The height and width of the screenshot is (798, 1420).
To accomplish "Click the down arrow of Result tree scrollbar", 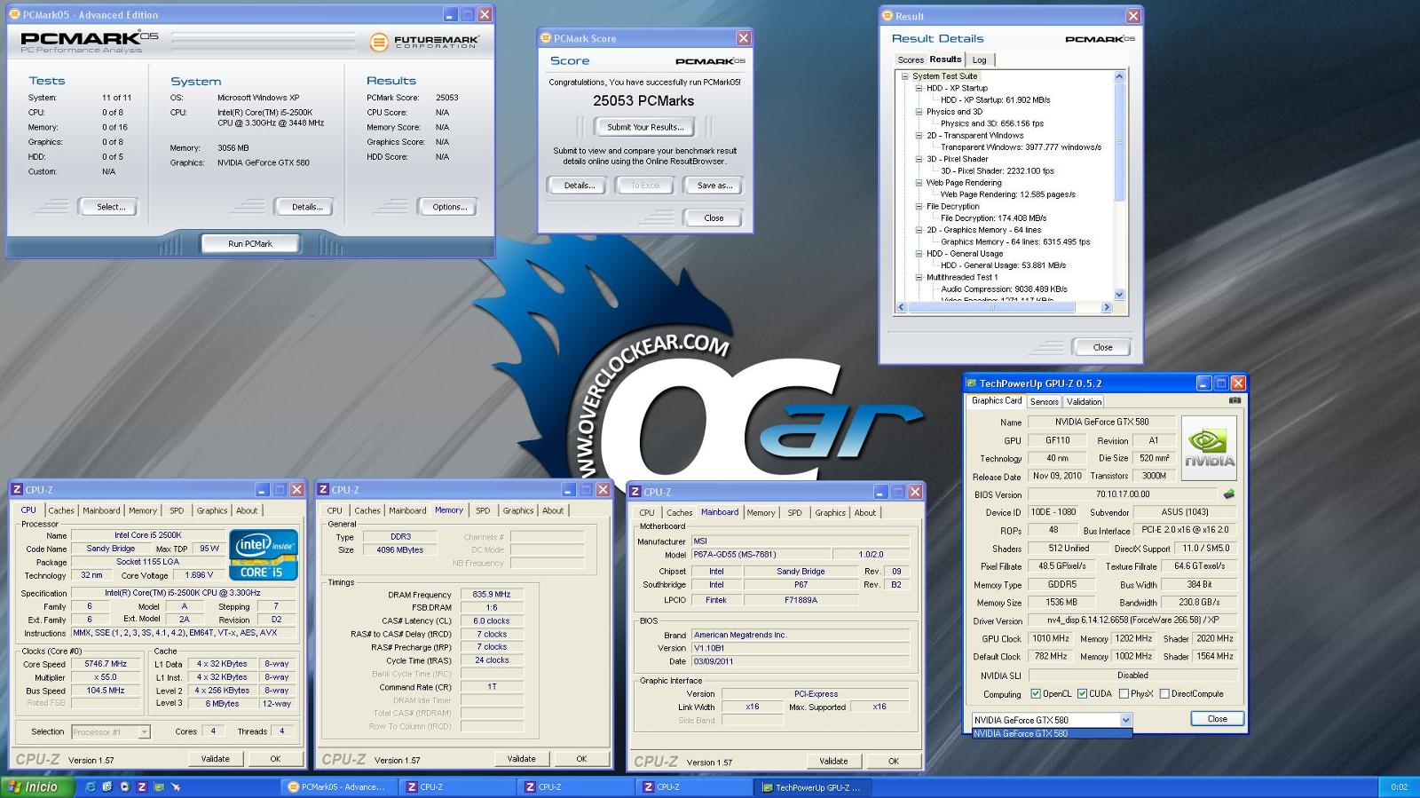I will point(1119,295).
